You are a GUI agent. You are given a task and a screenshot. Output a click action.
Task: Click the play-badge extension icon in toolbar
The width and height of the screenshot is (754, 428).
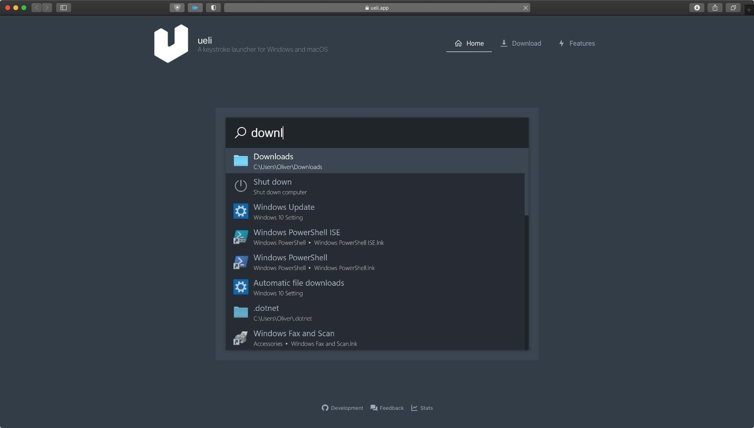point(177,8)
